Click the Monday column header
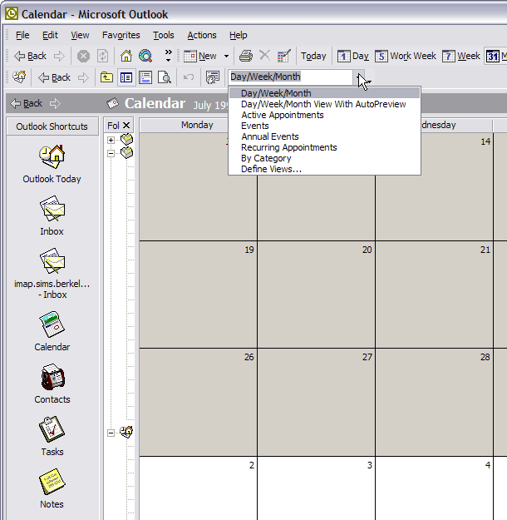 (x=197, y=125)
